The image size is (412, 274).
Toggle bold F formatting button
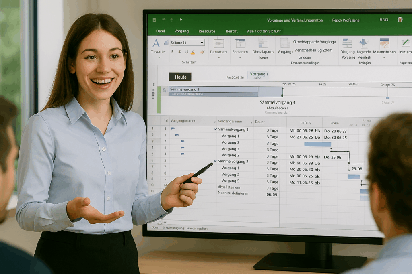[172, 52]
